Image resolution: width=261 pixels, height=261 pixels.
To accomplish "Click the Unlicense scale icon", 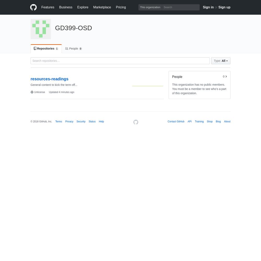I will tap(32, 92).
